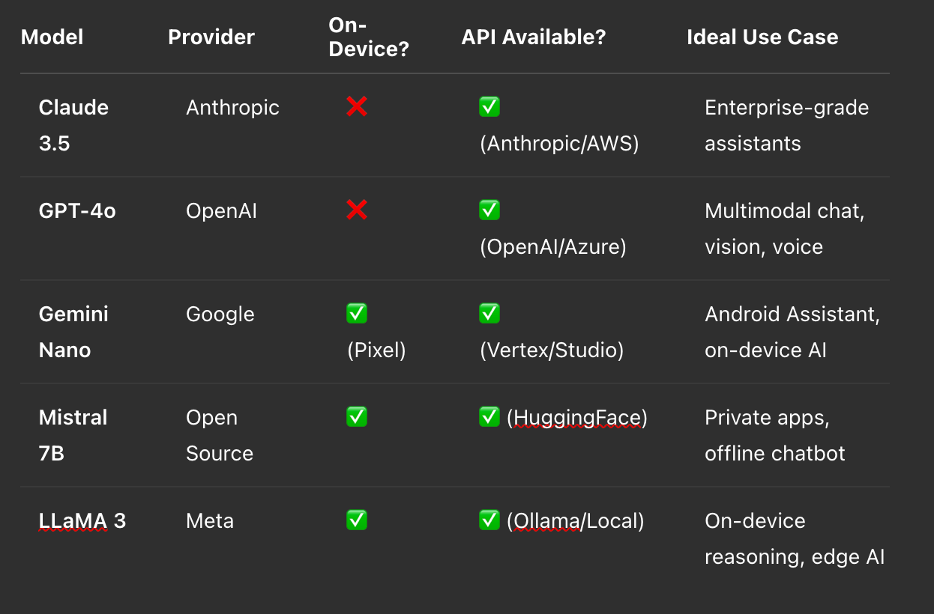Click the Provider column header

click(x=211, y=37)
